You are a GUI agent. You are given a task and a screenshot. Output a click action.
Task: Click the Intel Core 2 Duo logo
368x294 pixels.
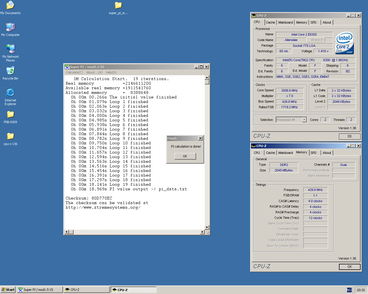click(x=344, y=43)
